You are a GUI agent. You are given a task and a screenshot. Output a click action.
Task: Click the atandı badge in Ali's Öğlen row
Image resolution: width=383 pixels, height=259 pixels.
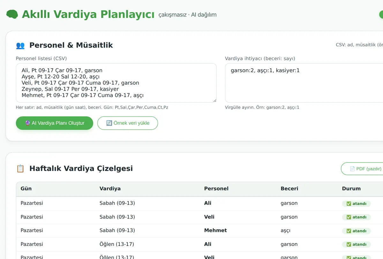click(356, 244)
